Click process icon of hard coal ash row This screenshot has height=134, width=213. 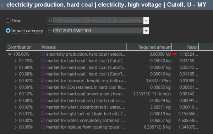(43, 101)
